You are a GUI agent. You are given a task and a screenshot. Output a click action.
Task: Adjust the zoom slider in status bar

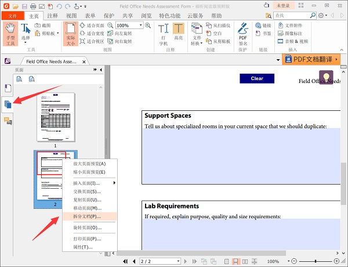316,262
